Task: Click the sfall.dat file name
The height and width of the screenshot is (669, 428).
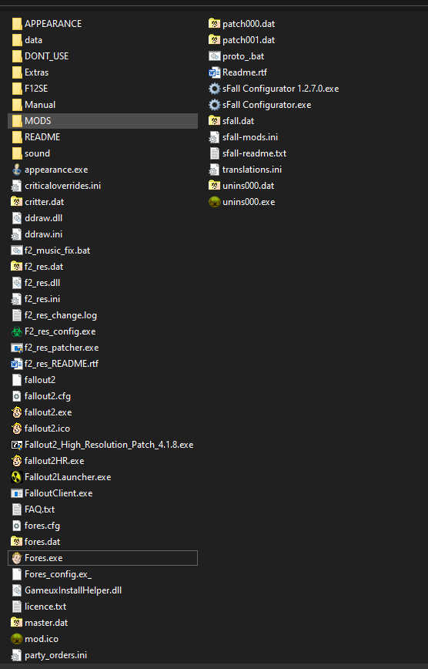Action: [239, 121]
